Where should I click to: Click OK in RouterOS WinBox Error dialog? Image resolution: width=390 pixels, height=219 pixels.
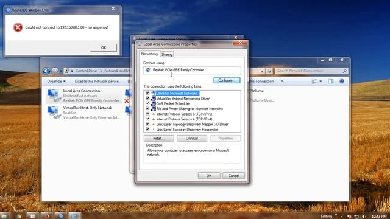click(104, 47)
